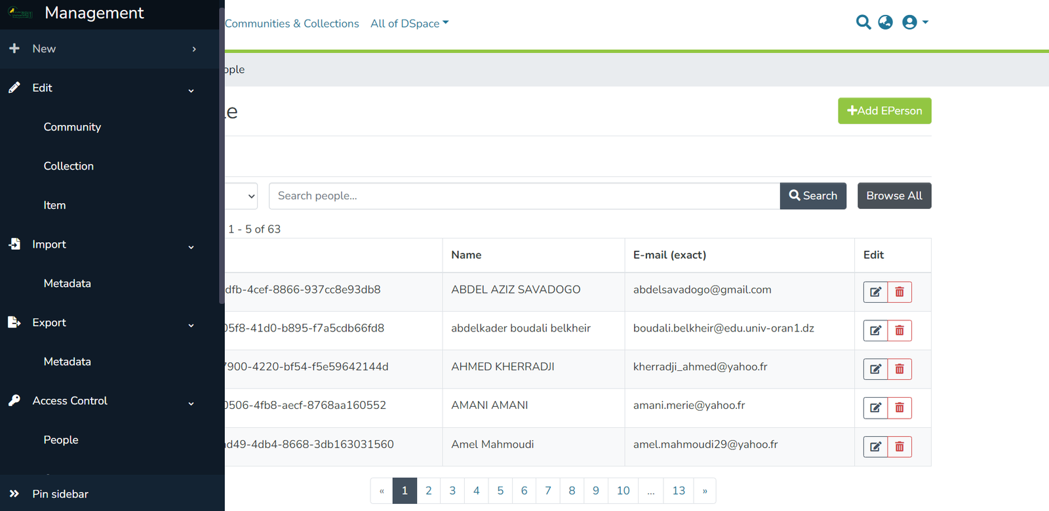Focus the Search people input field
This screenshot has width=1049, height=511.
click(x=524, y=196)
